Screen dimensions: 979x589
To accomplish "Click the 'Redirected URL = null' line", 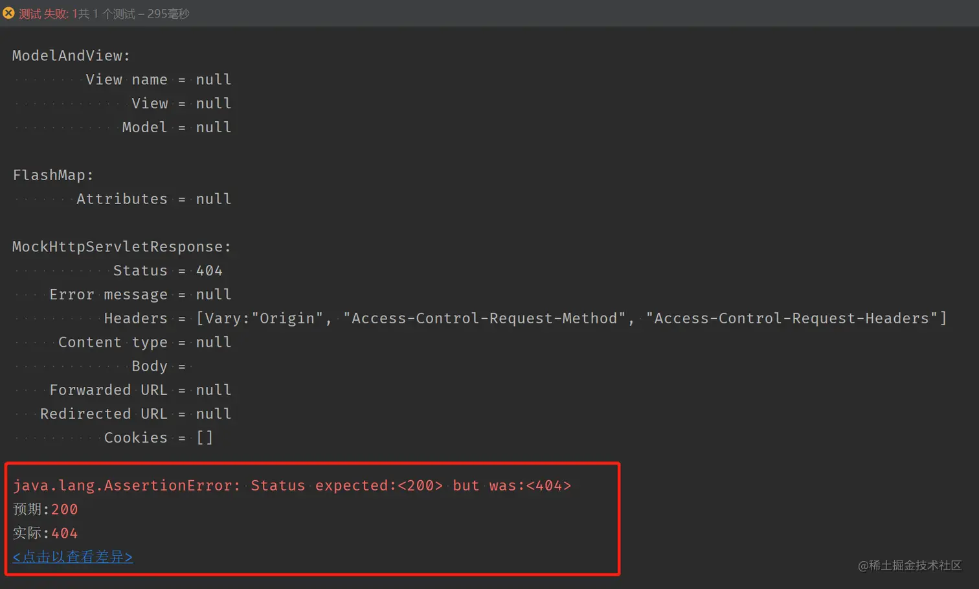I will point(135,413).
